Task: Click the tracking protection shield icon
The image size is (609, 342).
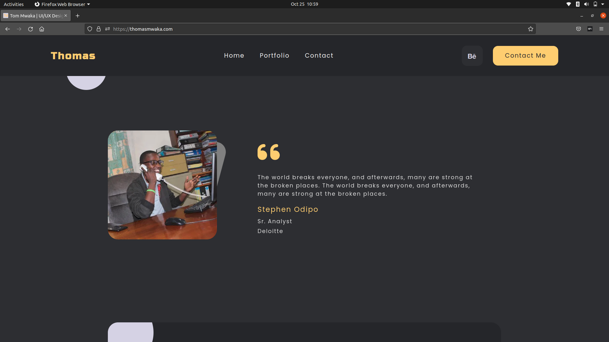Action: coord(90,29)
